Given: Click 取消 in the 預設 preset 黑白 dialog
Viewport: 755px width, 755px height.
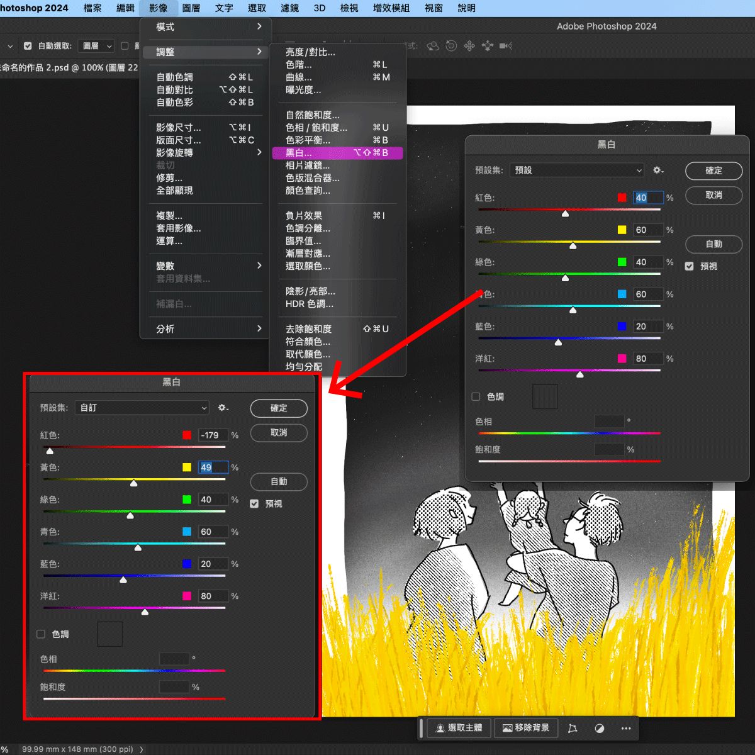Looking at the screenshot, I should [714, 195].
